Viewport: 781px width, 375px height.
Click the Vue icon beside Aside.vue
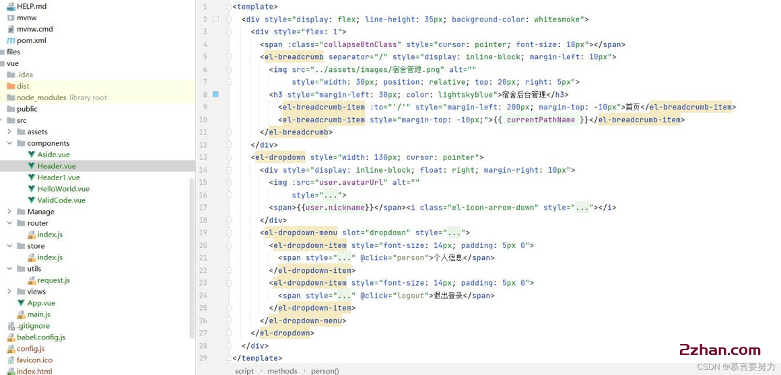click(32, 155)
